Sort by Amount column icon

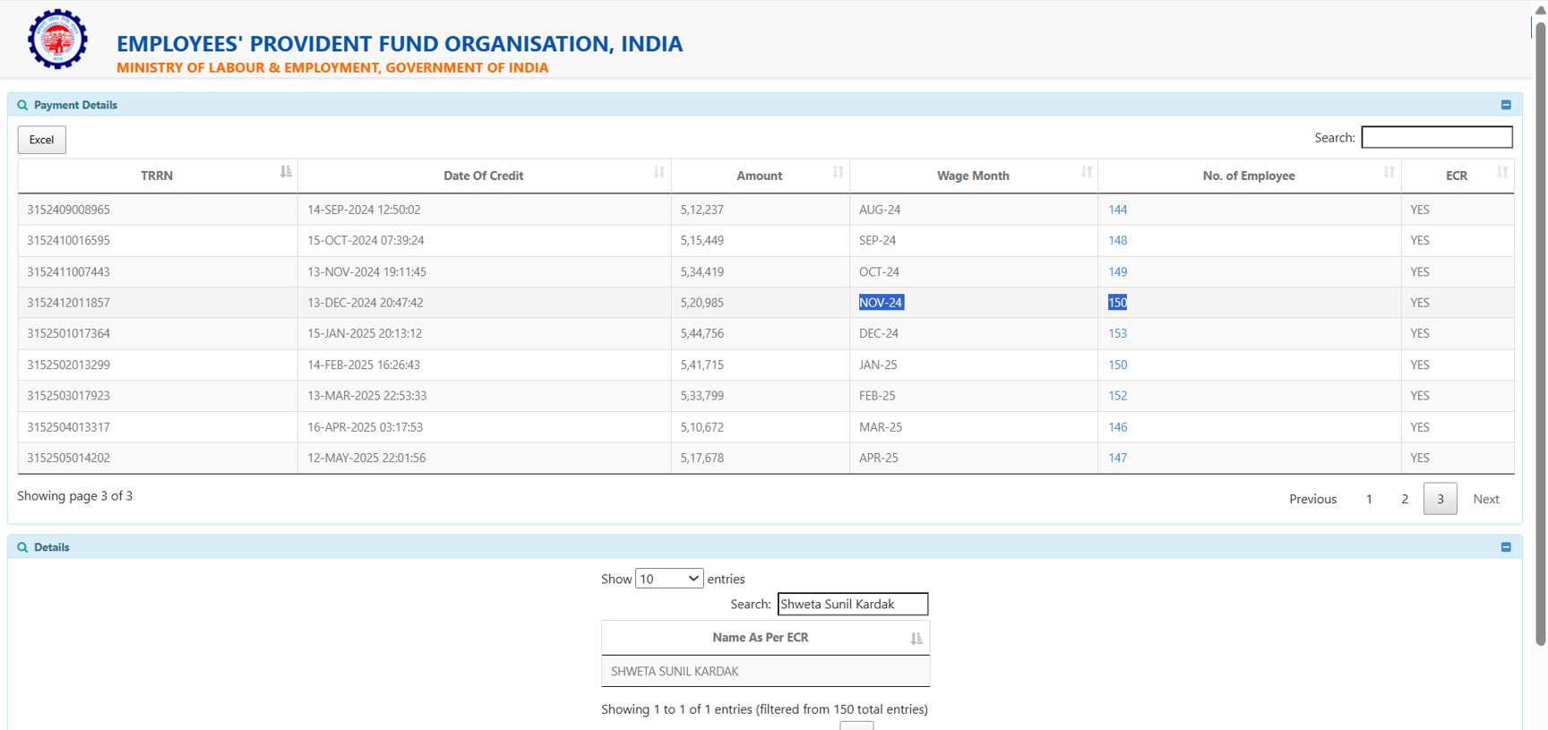pos(838,172)
